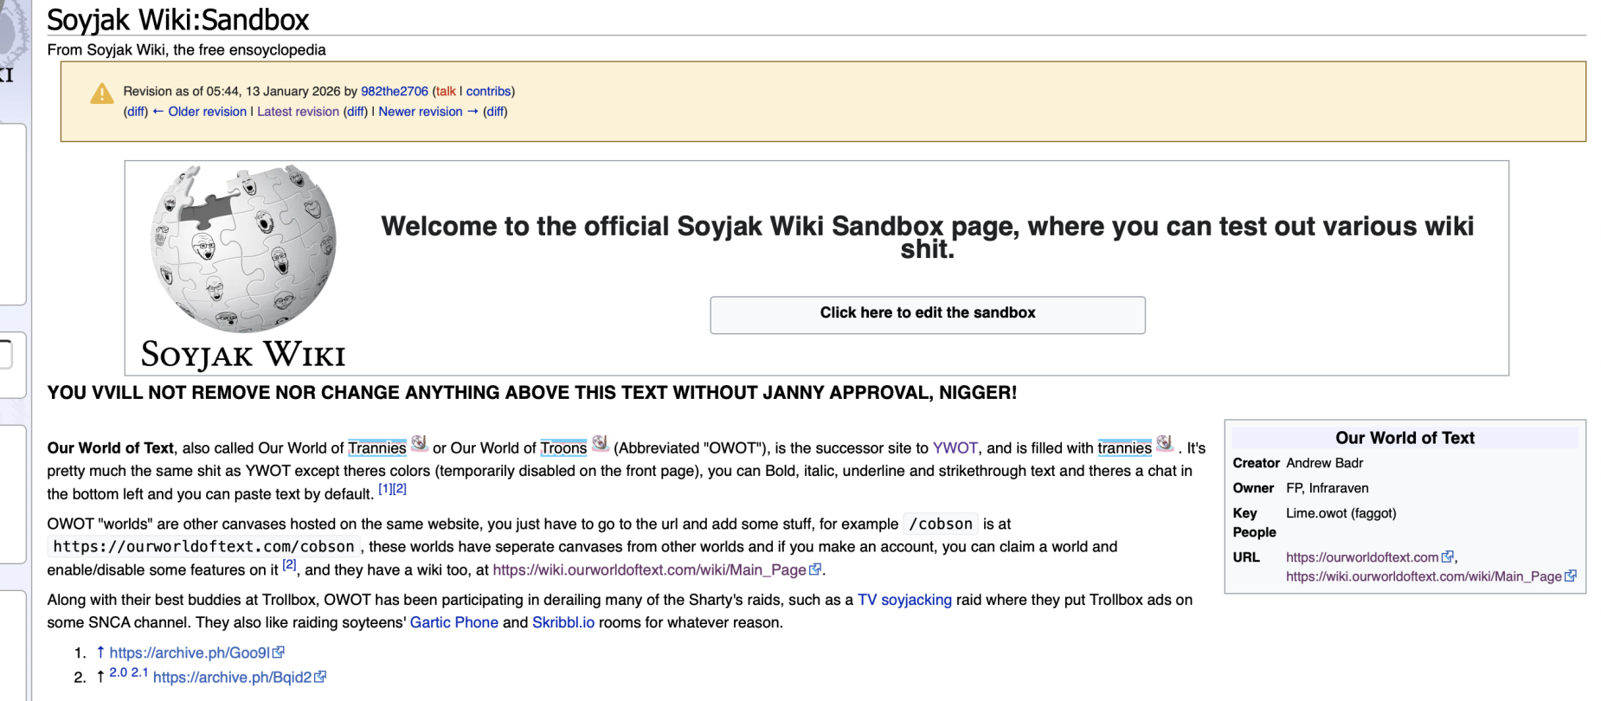Click the yellow warning triangle icon

click(x=102, y=93)
